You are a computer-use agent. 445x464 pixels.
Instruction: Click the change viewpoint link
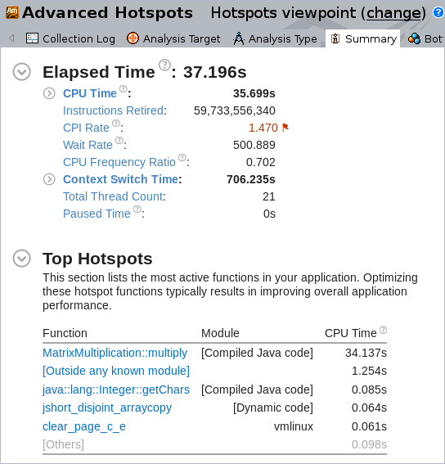[x=393, y=13]
